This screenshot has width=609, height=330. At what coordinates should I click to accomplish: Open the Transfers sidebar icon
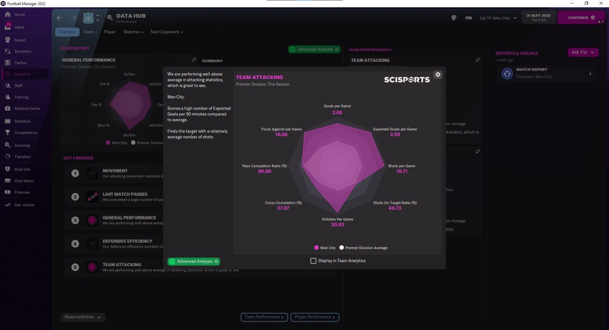8,157
